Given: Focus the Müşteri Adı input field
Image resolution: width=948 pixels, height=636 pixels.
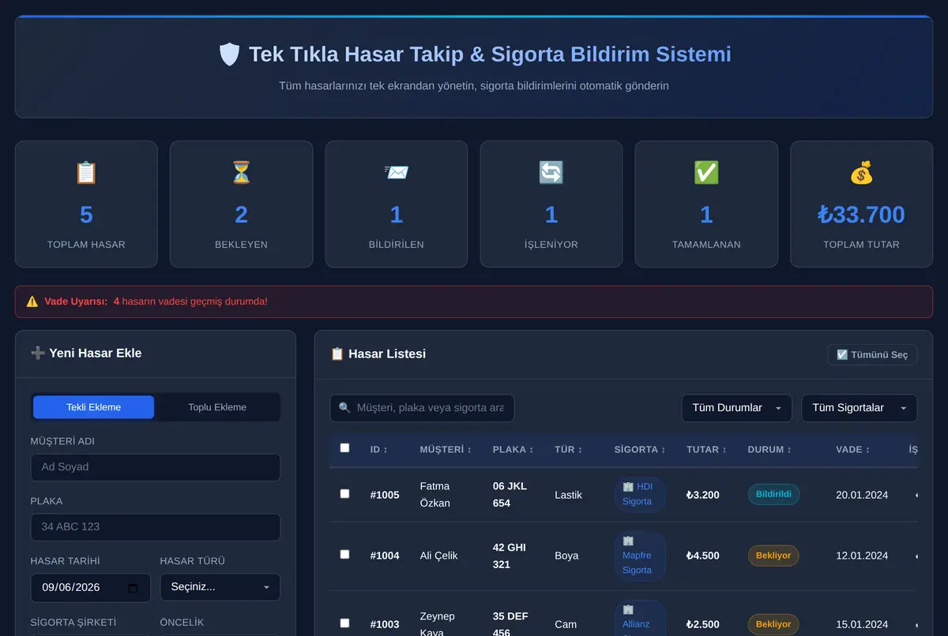Looking at the screenshot, I should 156,467.
